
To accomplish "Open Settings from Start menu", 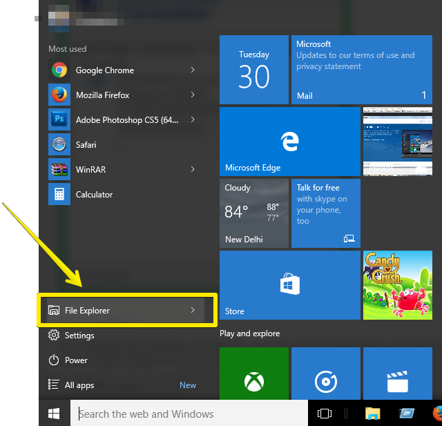I will pos(126,336).
